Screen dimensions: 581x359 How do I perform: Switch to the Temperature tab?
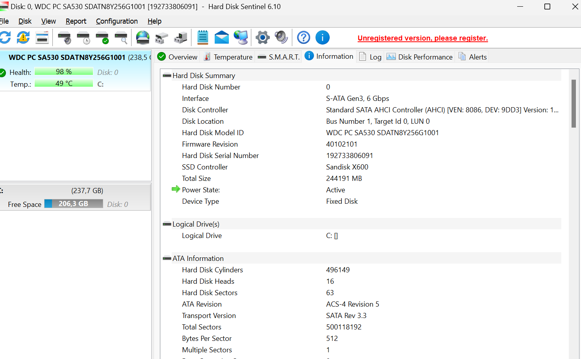(228, 57)
